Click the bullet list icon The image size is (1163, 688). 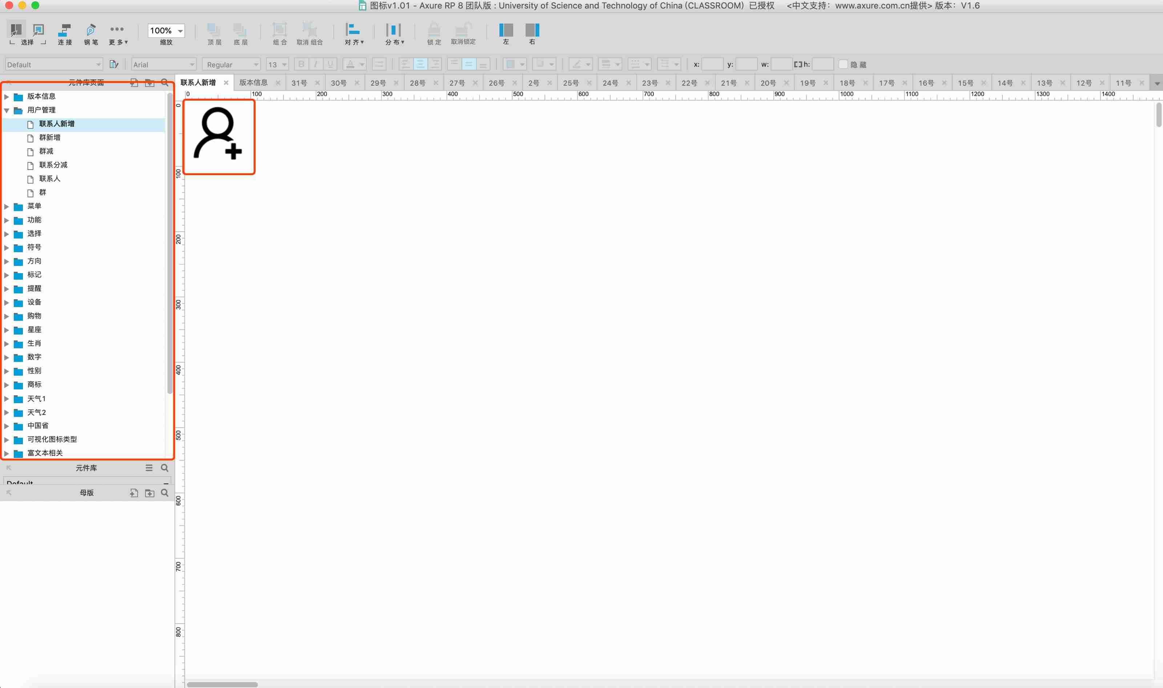coord(379,64)
